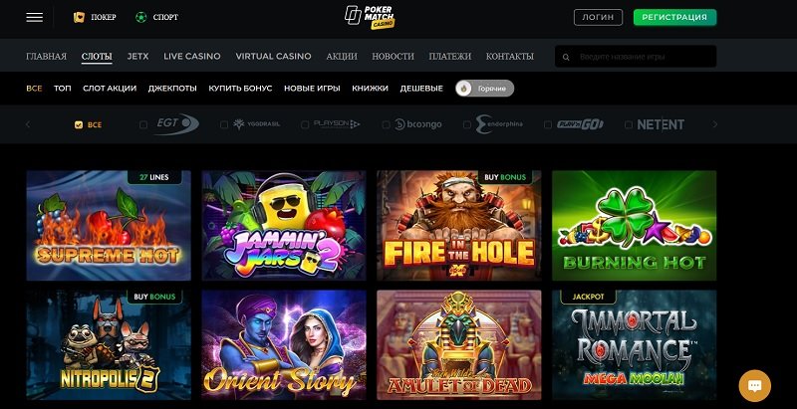
Task: Click the PokerMatch Casino logo
Action: coord(370,17)
